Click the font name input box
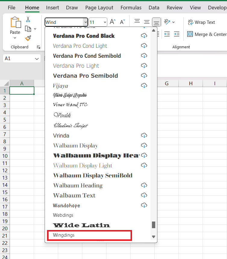Viewport: 227px width, 259px height. [x=65, y=22]
